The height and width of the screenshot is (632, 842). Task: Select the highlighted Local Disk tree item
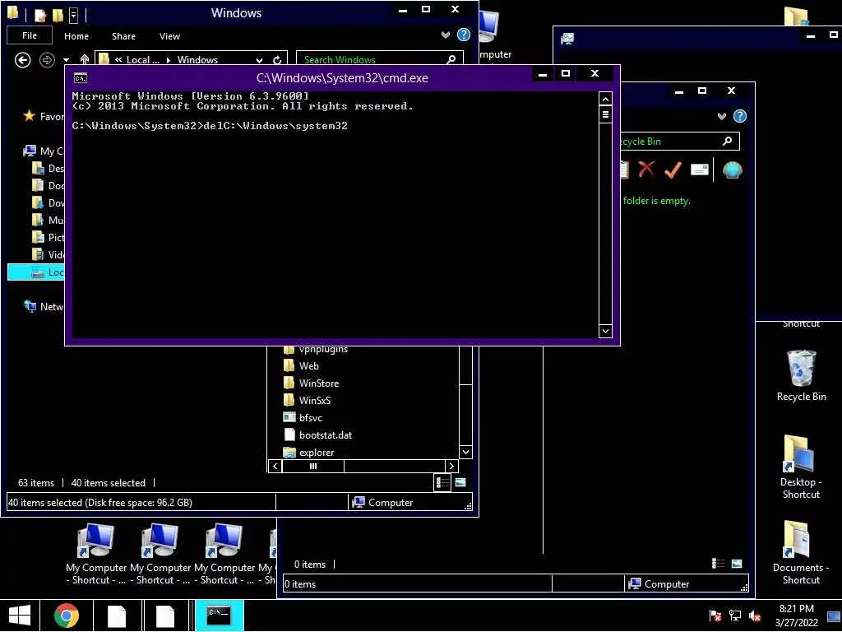point(36,272)
